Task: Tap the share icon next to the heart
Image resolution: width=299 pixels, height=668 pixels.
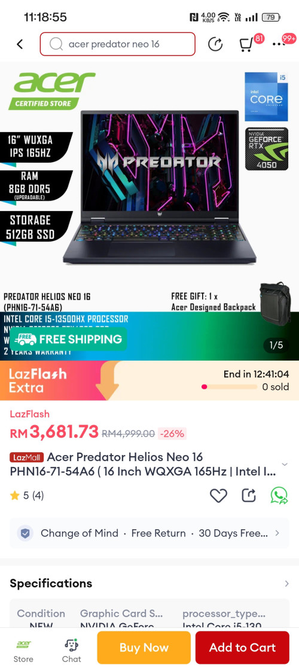Action: (249, 495)
